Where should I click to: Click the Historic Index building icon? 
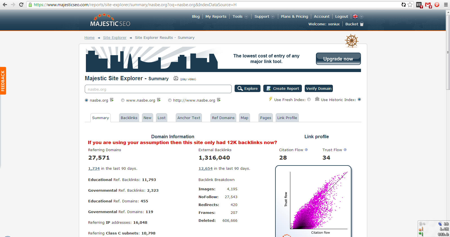[x=317, y=99]
